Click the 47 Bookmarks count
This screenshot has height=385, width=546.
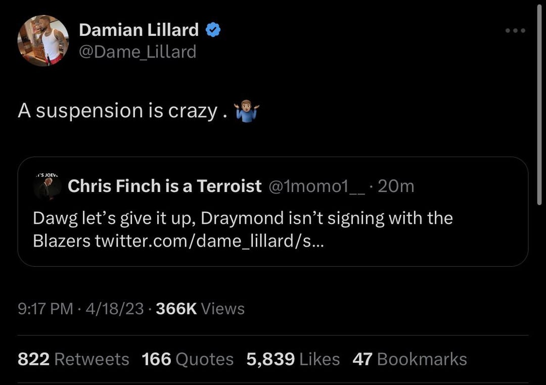pos(409,359)
